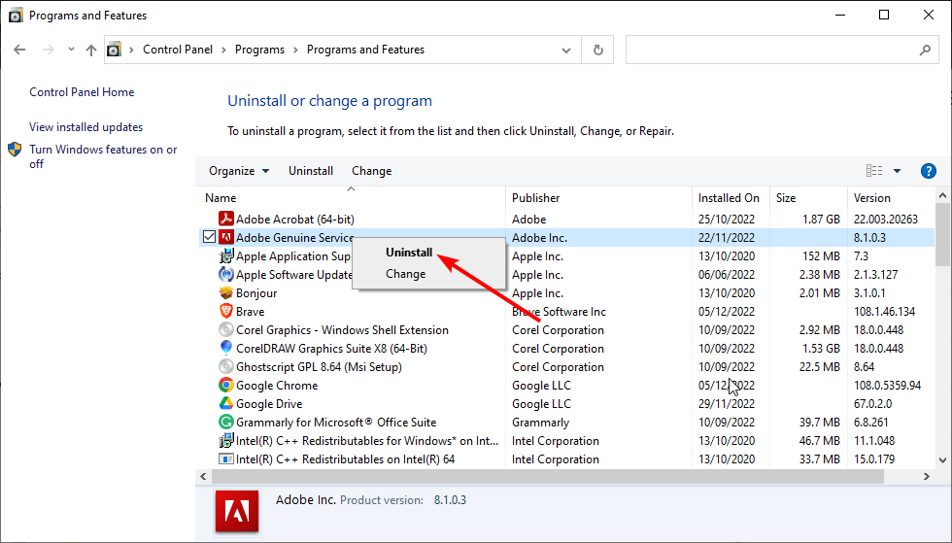Click the Intel C++ Redistributables for Windows icon
The image size is (952, 543).
tap(225, 440)
